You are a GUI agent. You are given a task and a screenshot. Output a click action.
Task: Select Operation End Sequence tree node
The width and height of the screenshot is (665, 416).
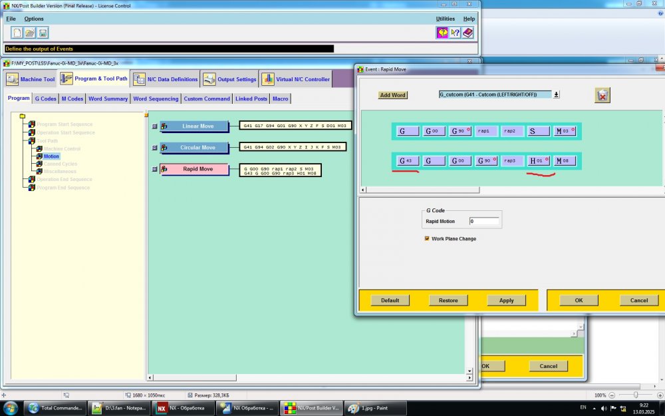[63, 179]
